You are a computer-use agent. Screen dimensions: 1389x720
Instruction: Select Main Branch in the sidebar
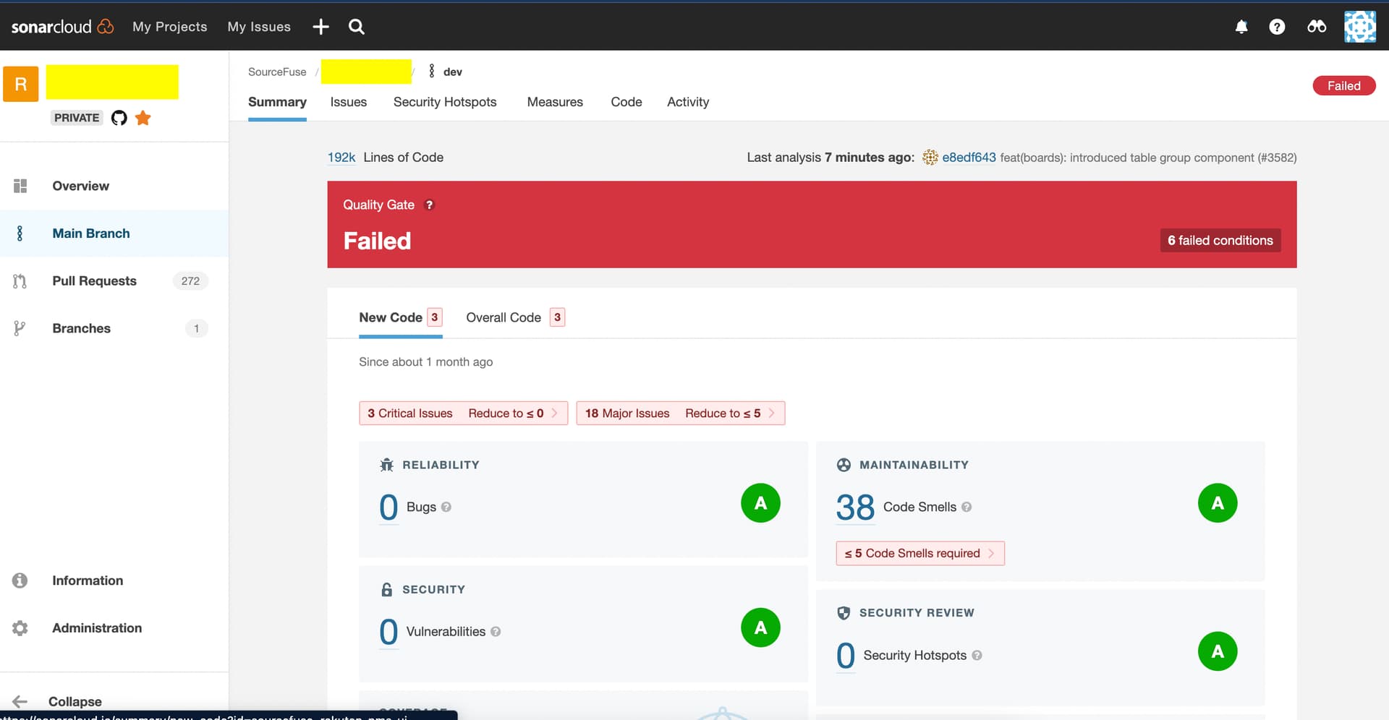pos(114,233)
